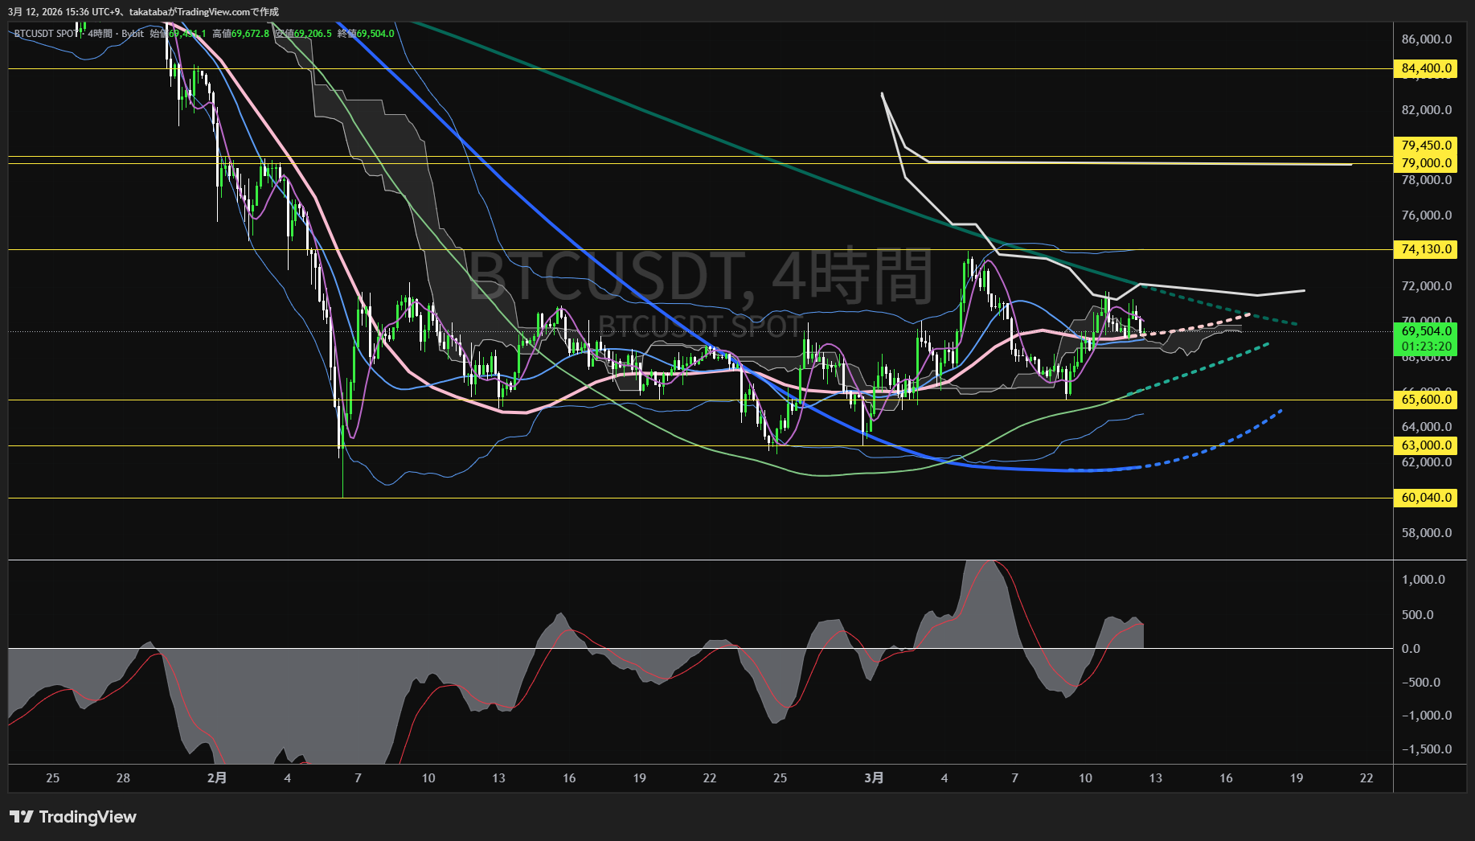Click the 4時間 interval label in legend
The height and width of the screenshot is (841, 1475).
100,34
